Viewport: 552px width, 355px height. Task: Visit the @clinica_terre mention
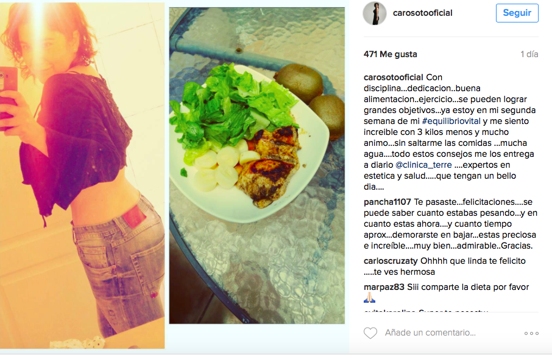pos(423,165)
